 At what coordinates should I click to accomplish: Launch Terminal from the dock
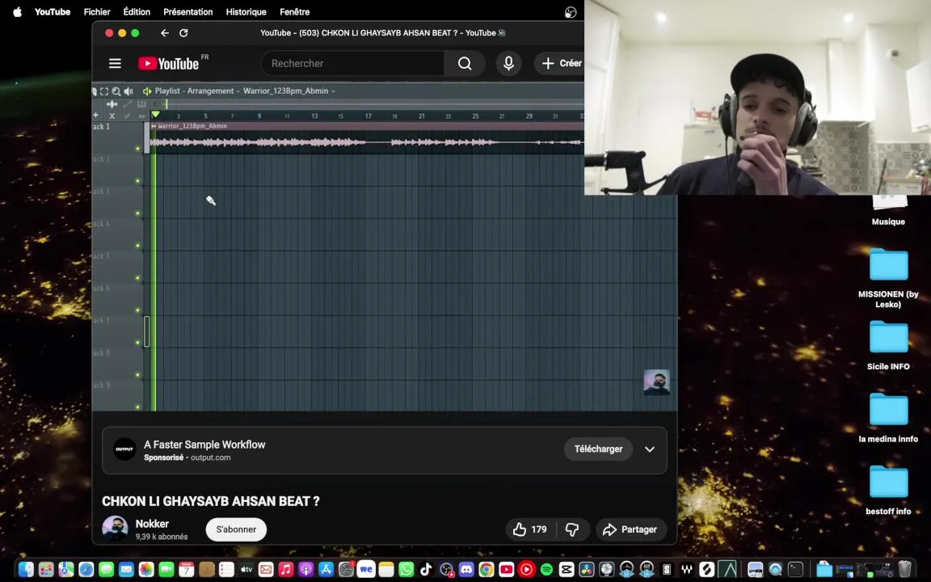[795, 570]
